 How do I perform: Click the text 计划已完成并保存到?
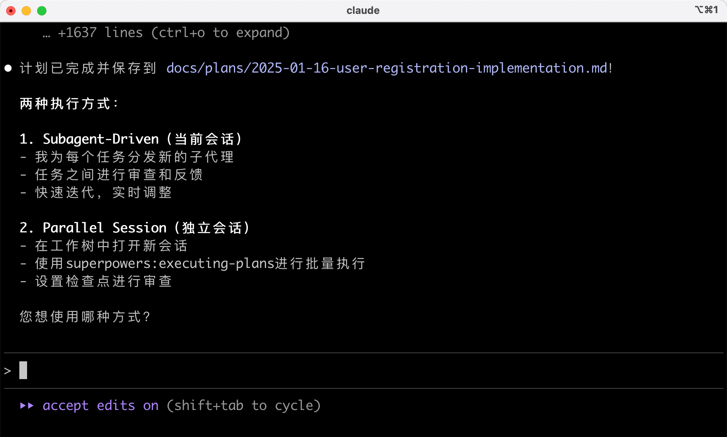point(88,68)
